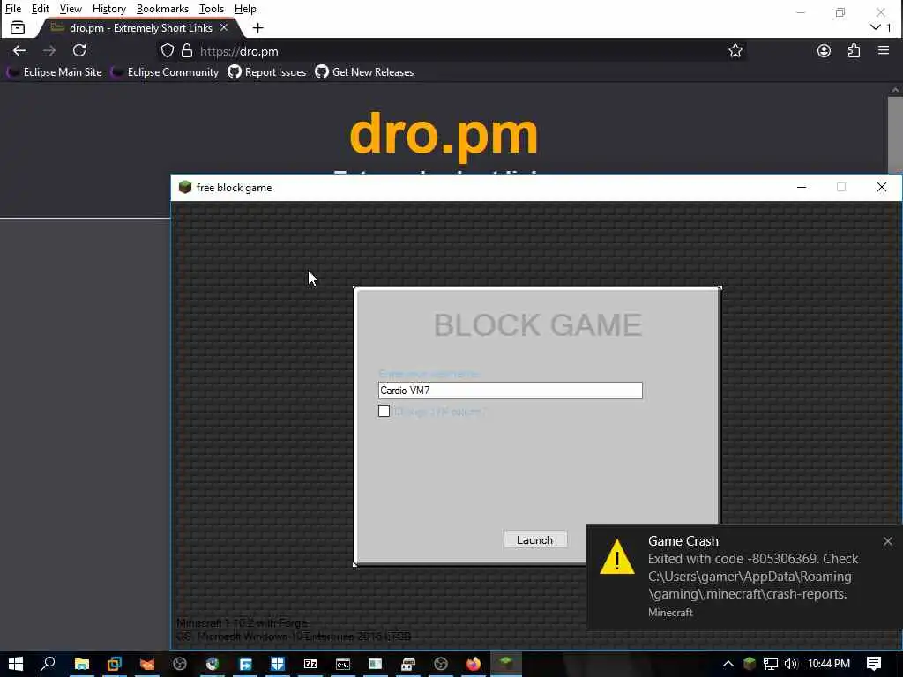Open the Bookmarks menu in Firefox
The image size is (903, 677).
click(162, 9)
